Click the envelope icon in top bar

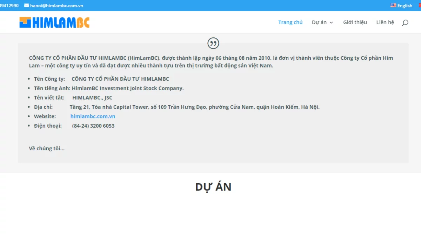click(x=27, y=6)
